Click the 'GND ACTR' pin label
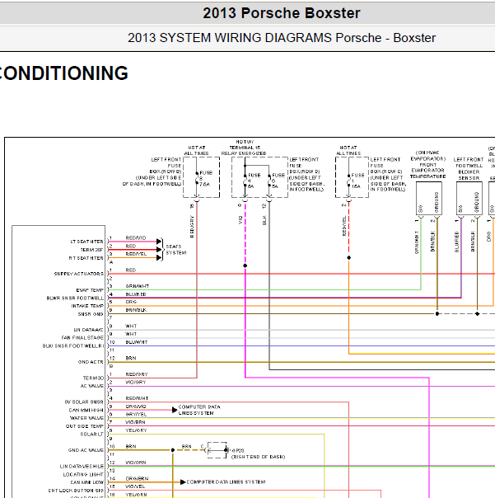The width and height of the screenshot is (495, 498). coord(91,362)
